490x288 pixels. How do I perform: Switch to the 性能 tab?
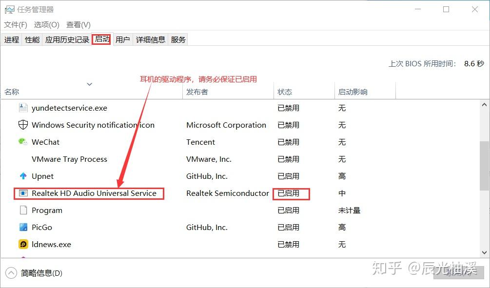click(x=32, y=39)
